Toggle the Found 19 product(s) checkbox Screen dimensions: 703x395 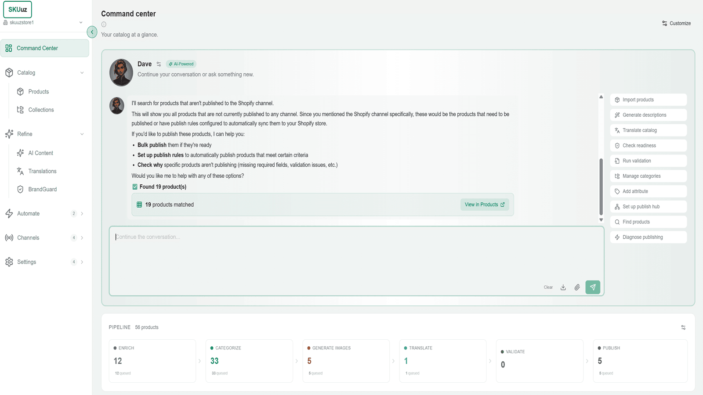(135, 187)
